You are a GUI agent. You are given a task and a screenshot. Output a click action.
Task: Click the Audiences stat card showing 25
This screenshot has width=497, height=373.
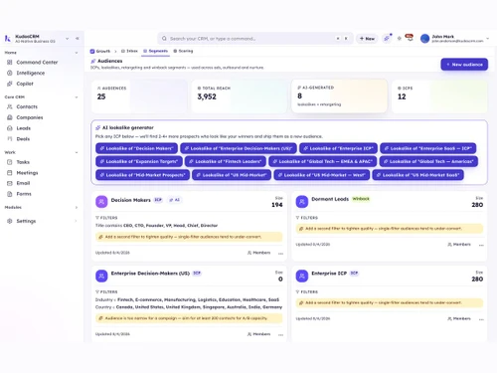(139, 96)
